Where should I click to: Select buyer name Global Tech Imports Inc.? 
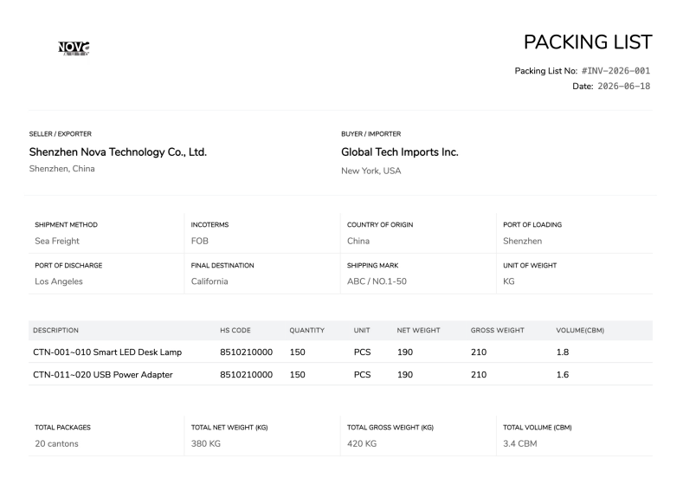pos(399,152)
